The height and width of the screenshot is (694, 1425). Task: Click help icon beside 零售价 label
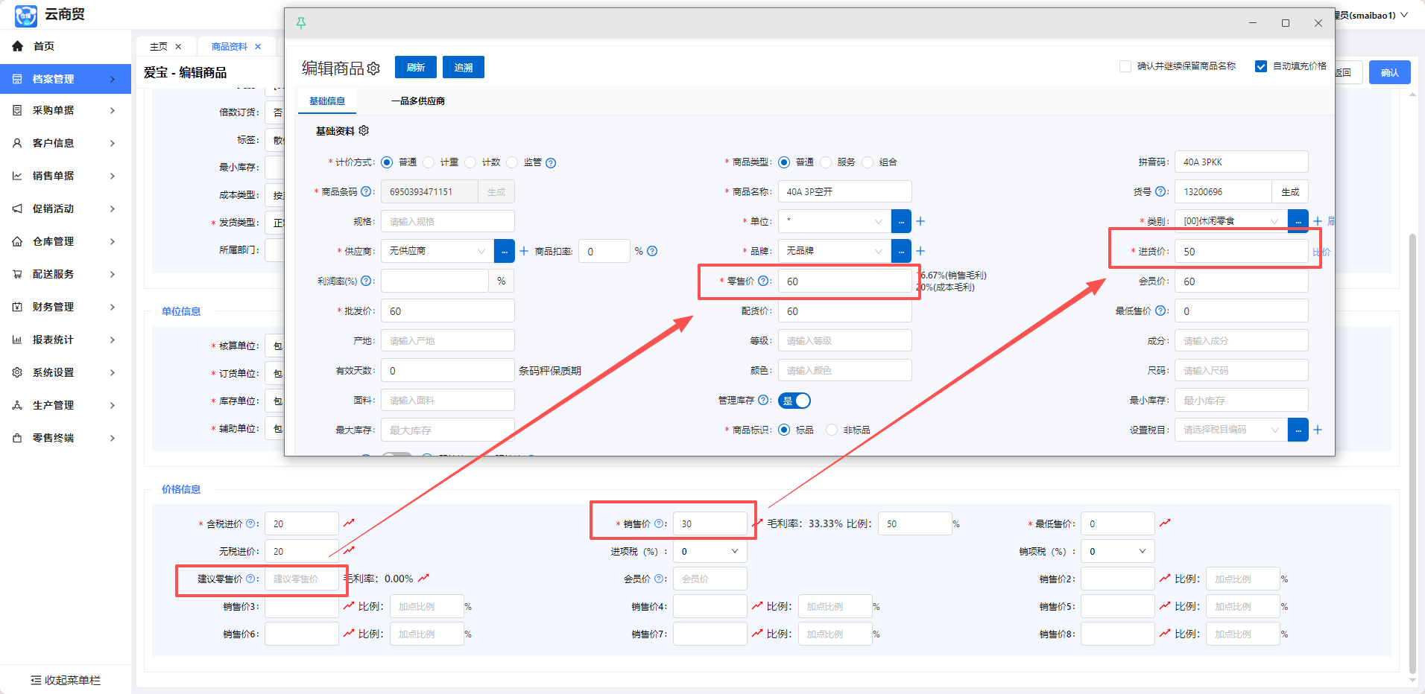pyautogui.click(x=763, y=281)
